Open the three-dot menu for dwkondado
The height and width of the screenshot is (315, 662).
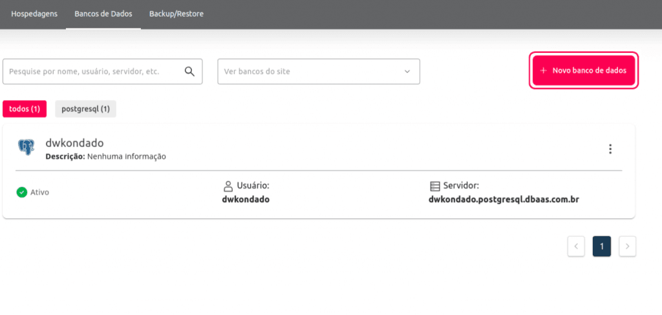click(x=610, y=149)
